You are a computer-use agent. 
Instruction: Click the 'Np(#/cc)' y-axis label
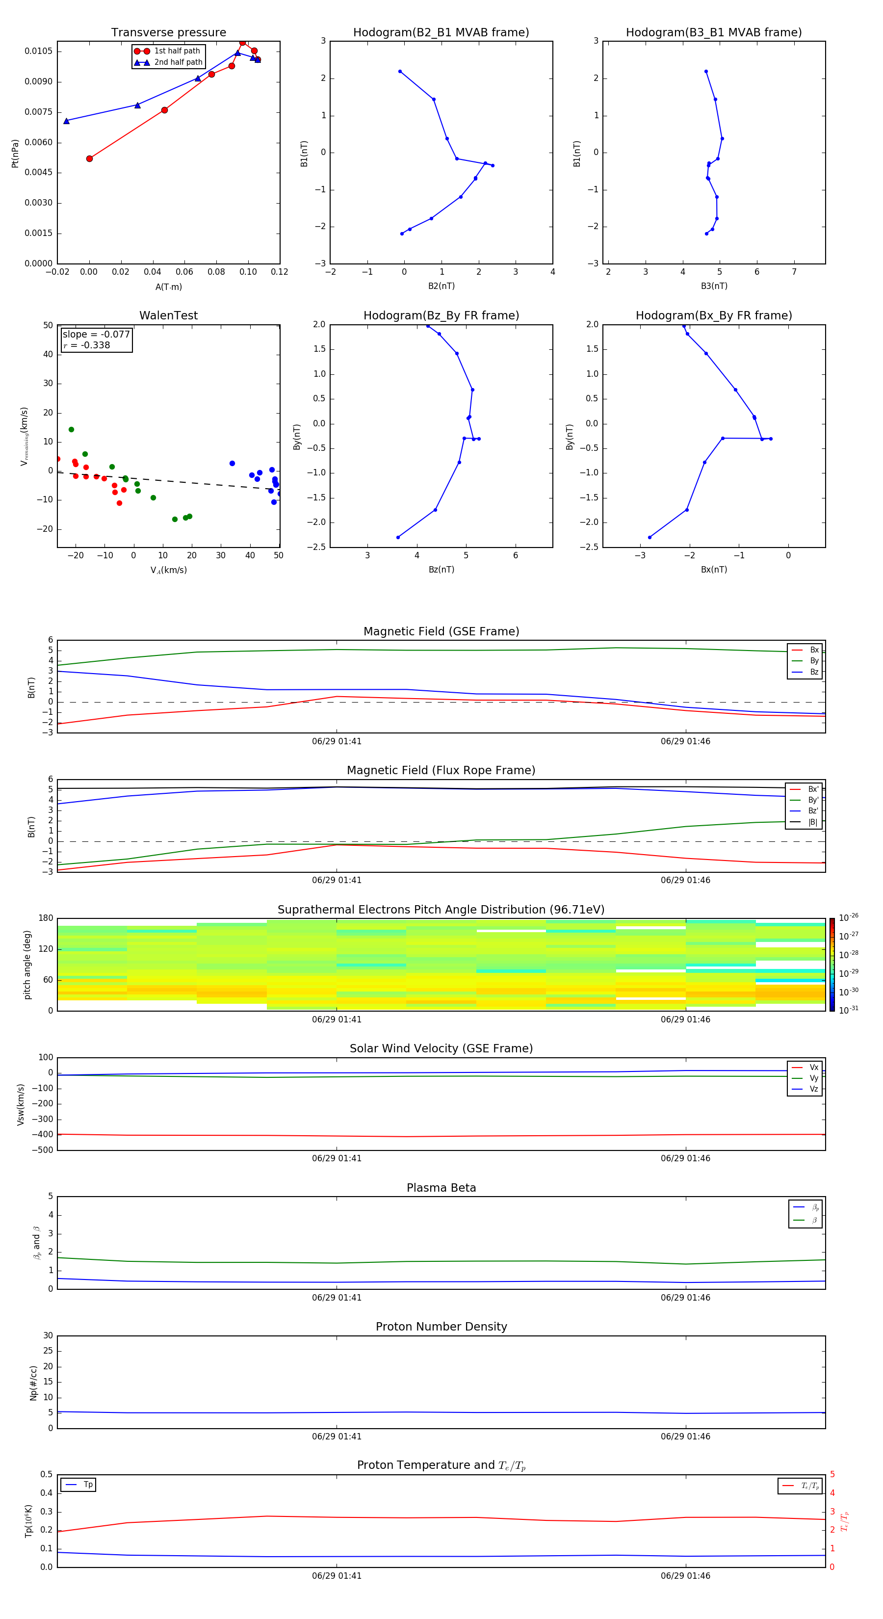[x=33, y=1383]
